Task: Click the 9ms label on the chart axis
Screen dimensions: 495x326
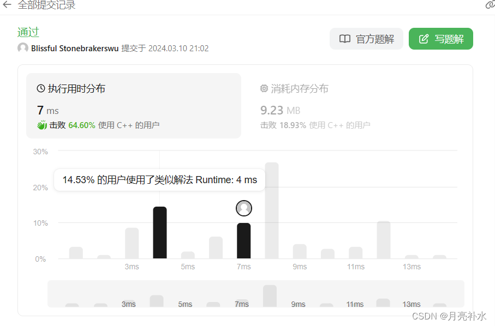Action: point(299,267)
